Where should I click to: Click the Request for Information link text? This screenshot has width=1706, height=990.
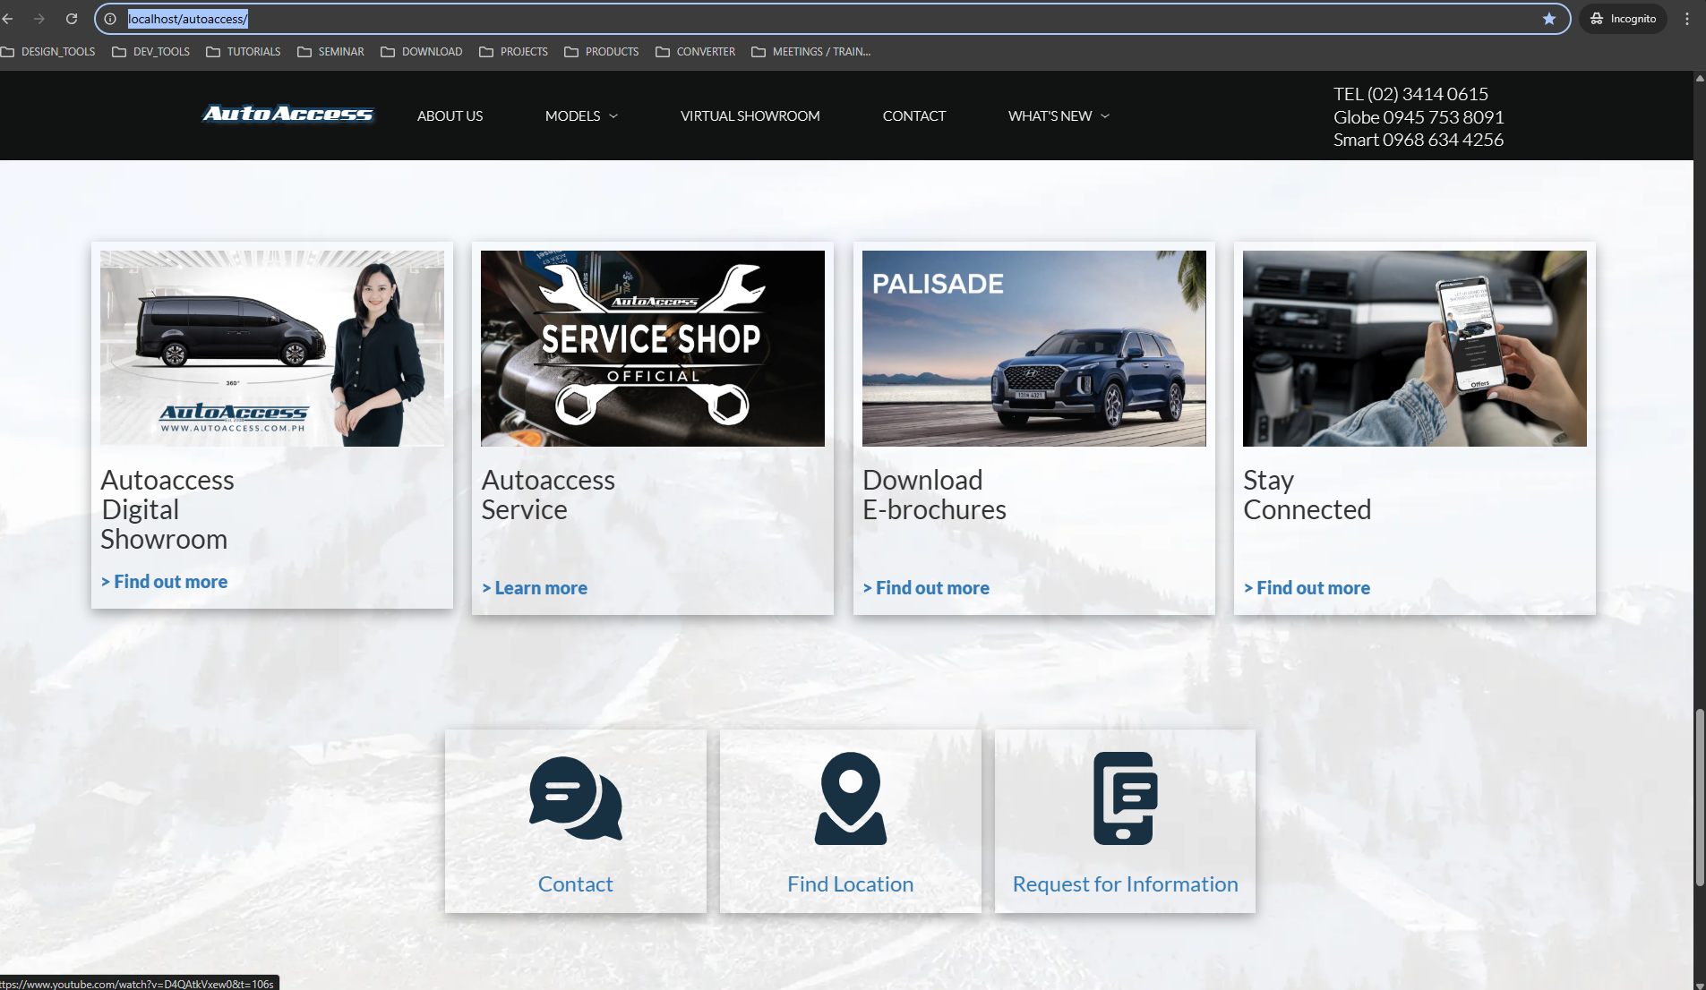pos(1126,884)
